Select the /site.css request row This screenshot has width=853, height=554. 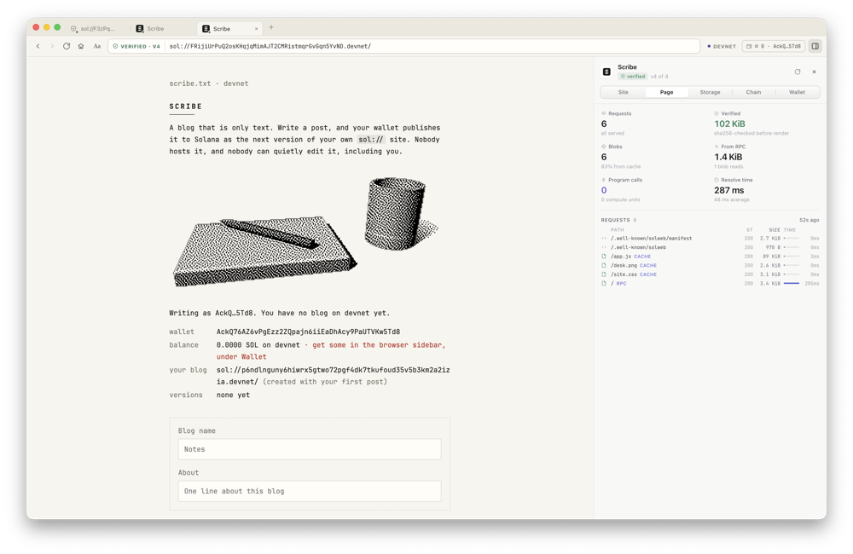click(x=710, y=274)
